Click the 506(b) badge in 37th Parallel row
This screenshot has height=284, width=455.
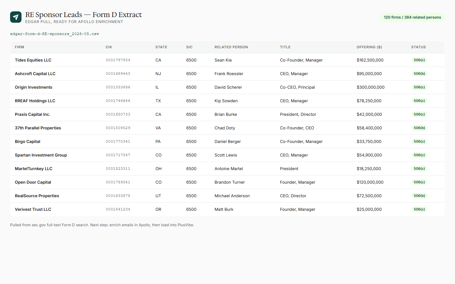tap(419, 128)
